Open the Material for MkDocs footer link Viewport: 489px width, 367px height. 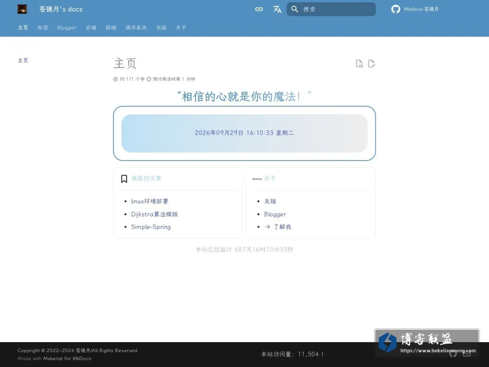tap(67, 358)
